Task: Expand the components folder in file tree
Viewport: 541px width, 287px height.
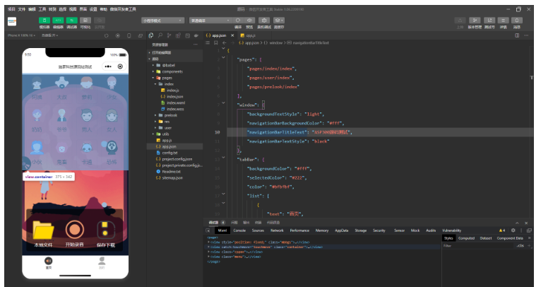Action: coord(172,71)
